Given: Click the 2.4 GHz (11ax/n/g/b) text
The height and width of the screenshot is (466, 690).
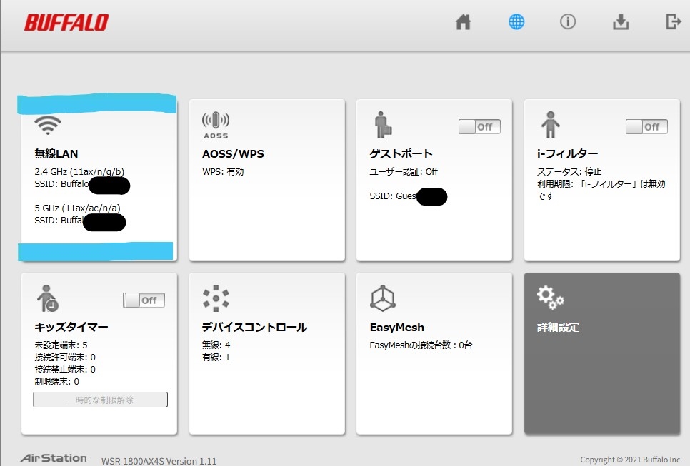Looking at the screenshot, I should (x=79, y=171).
